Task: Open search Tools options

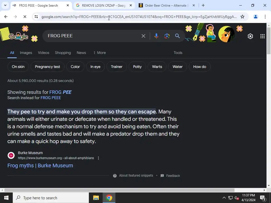Action: point(178,53)
